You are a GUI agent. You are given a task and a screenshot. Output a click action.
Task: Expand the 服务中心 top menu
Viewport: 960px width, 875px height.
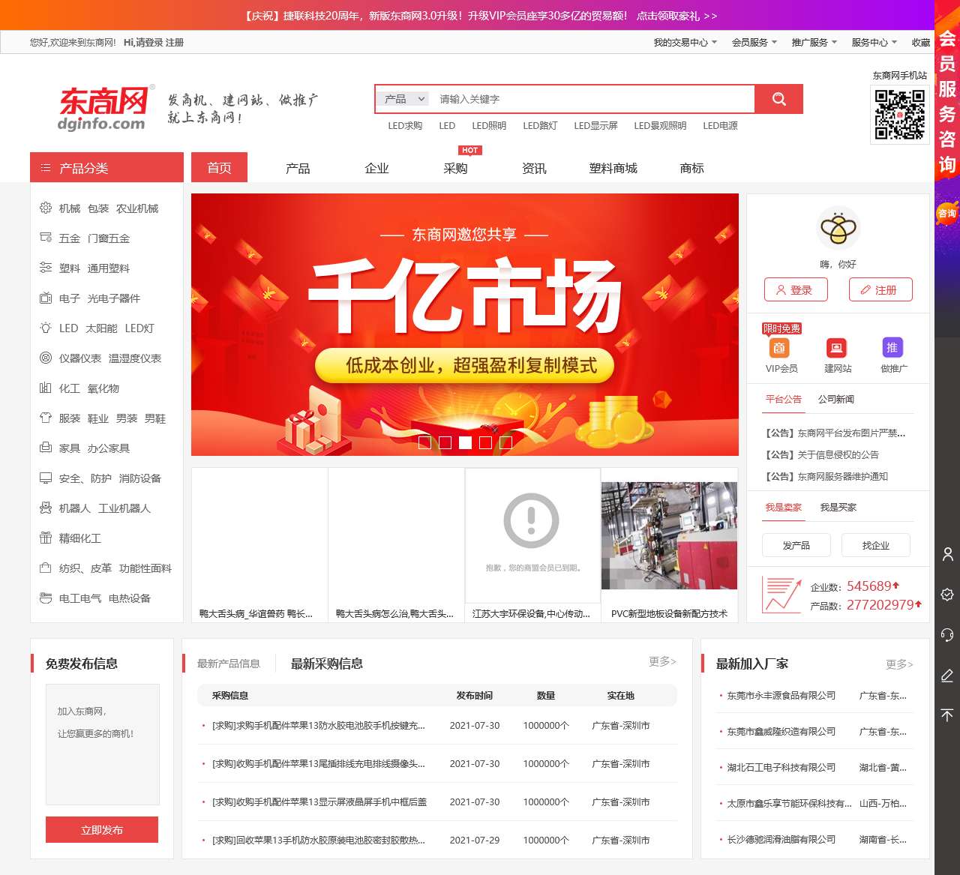click(874, 43)
